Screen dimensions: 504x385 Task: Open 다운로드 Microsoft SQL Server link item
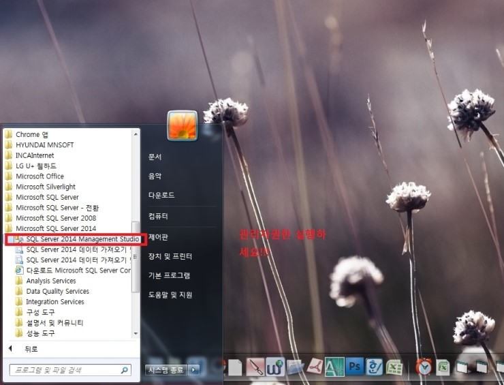73,270
